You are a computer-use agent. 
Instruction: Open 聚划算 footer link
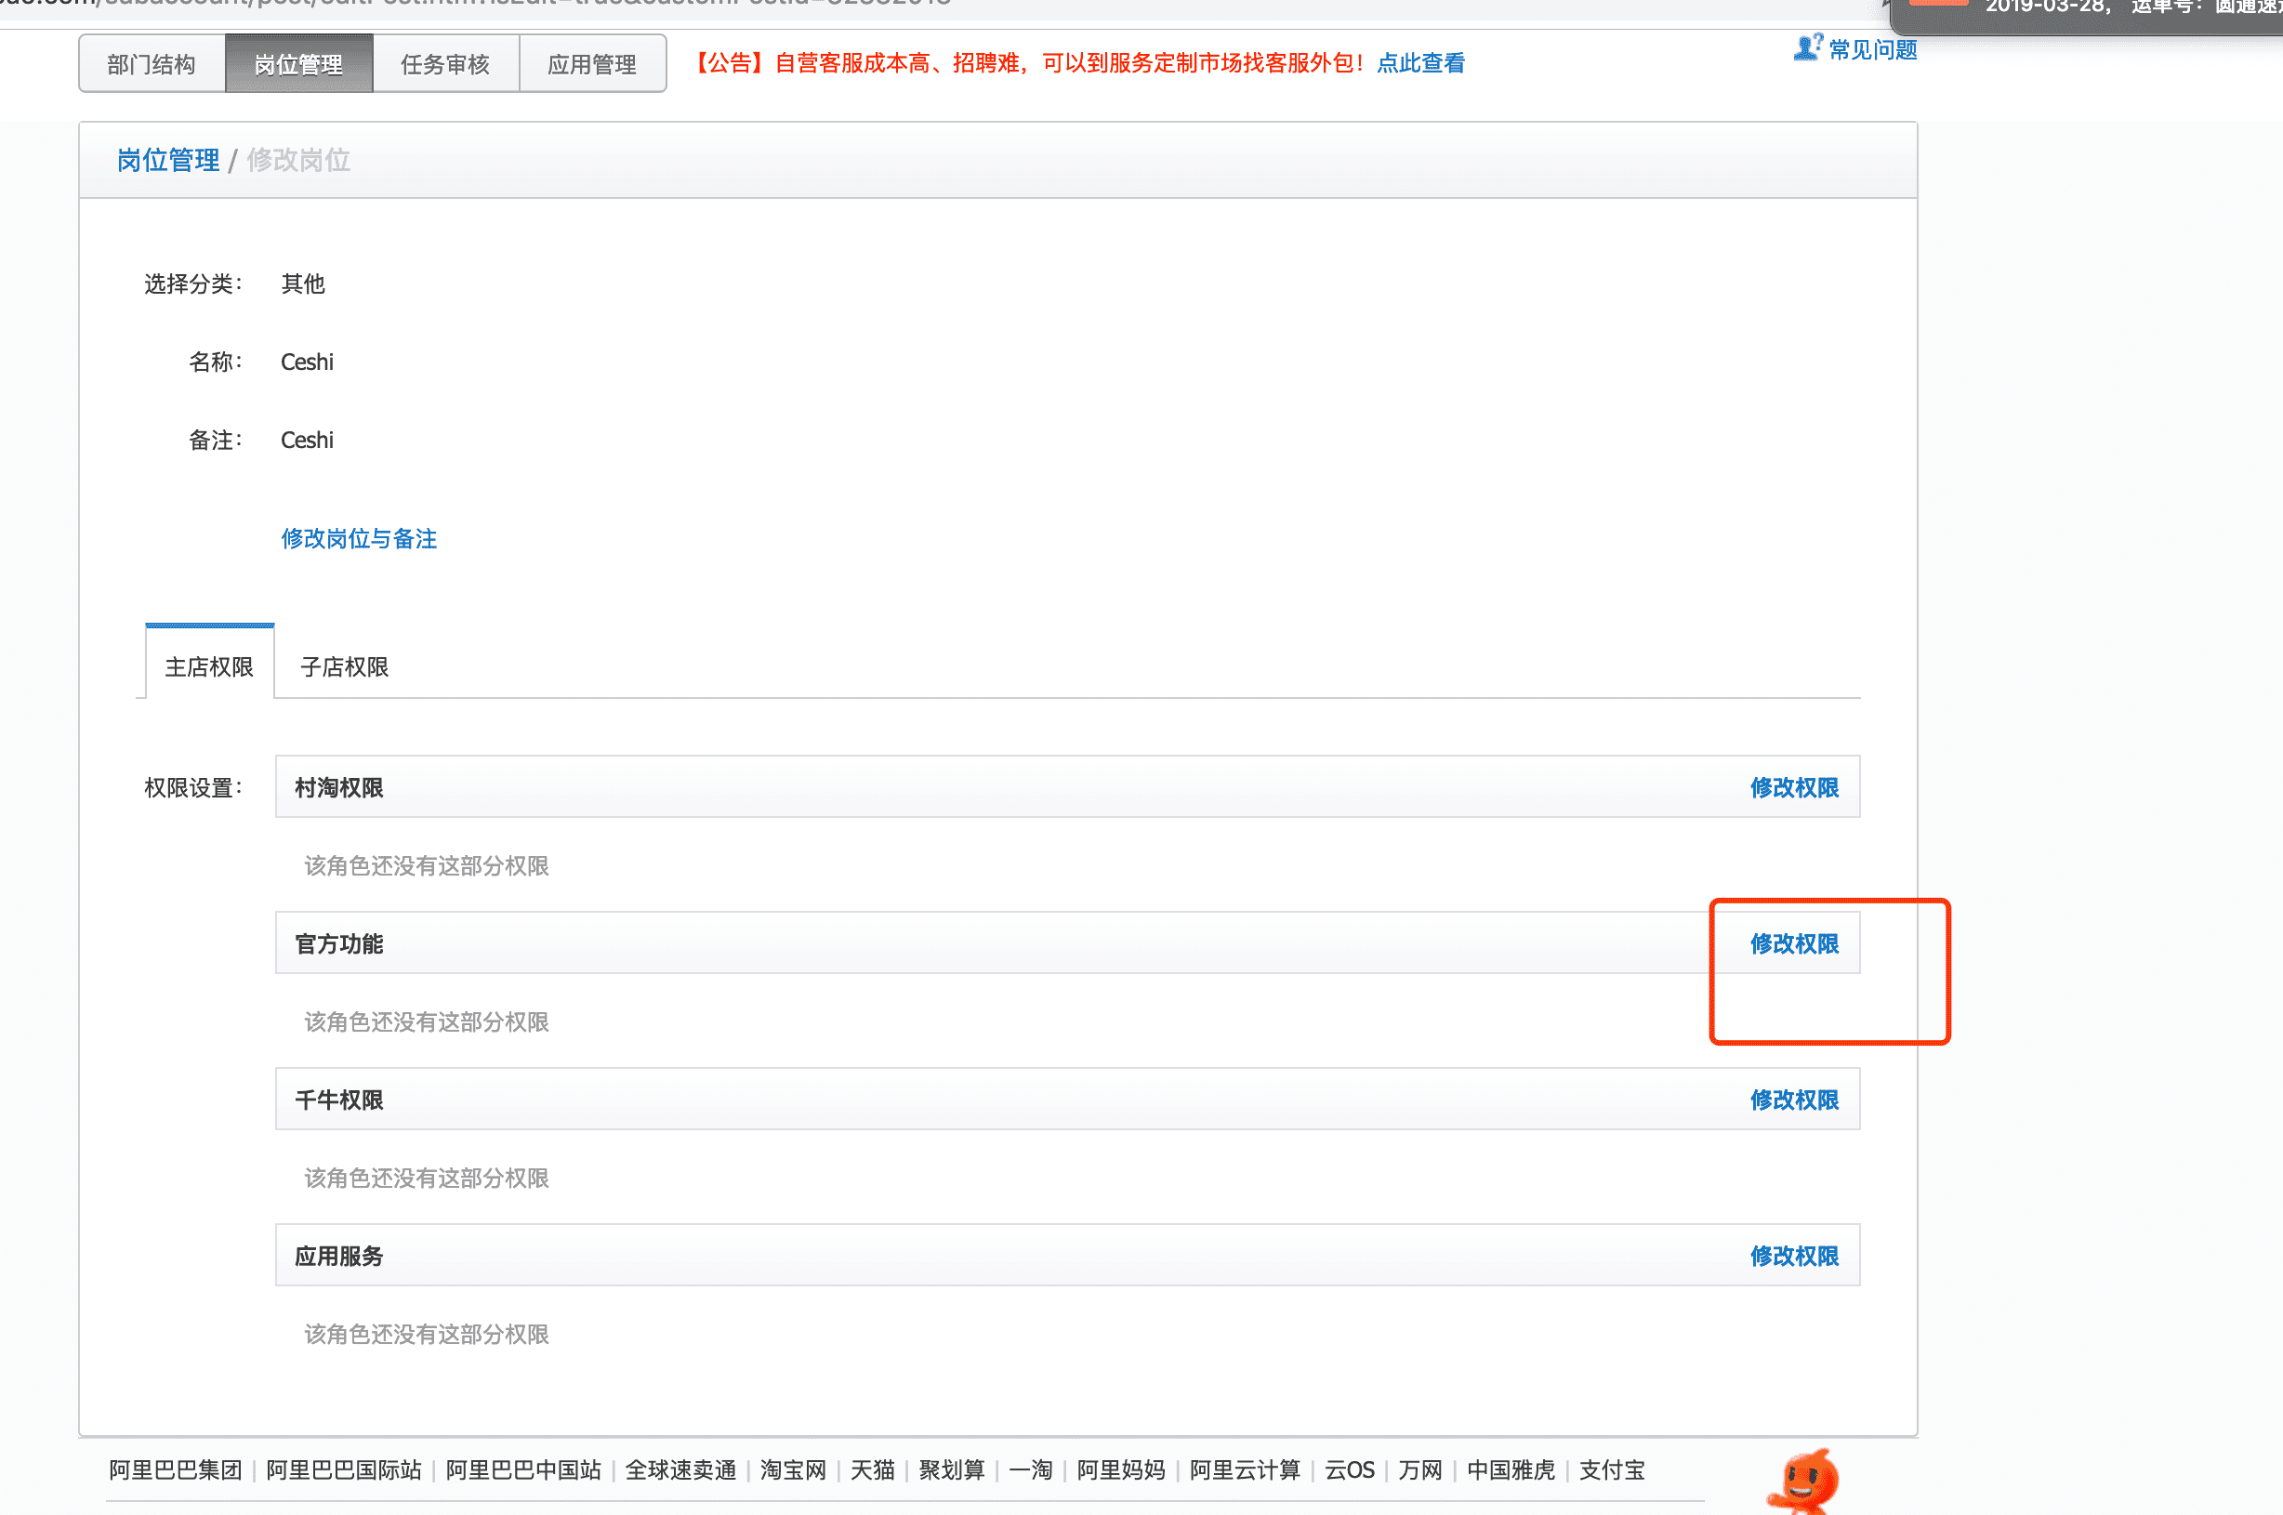pyautogui.click(x=952, y=1469)
